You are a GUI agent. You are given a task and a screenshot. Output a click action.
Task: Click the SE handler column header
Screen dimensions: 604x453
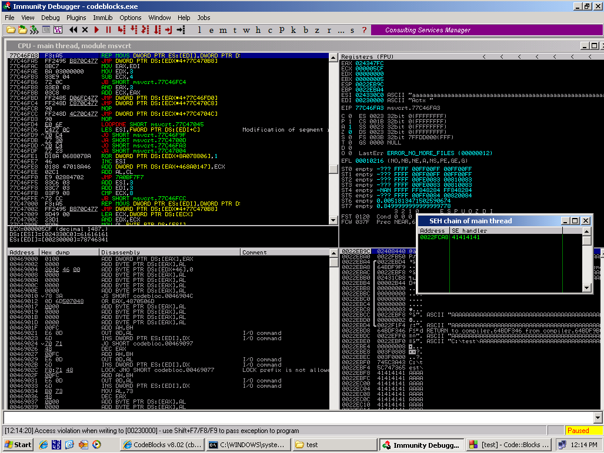point(506,230)
